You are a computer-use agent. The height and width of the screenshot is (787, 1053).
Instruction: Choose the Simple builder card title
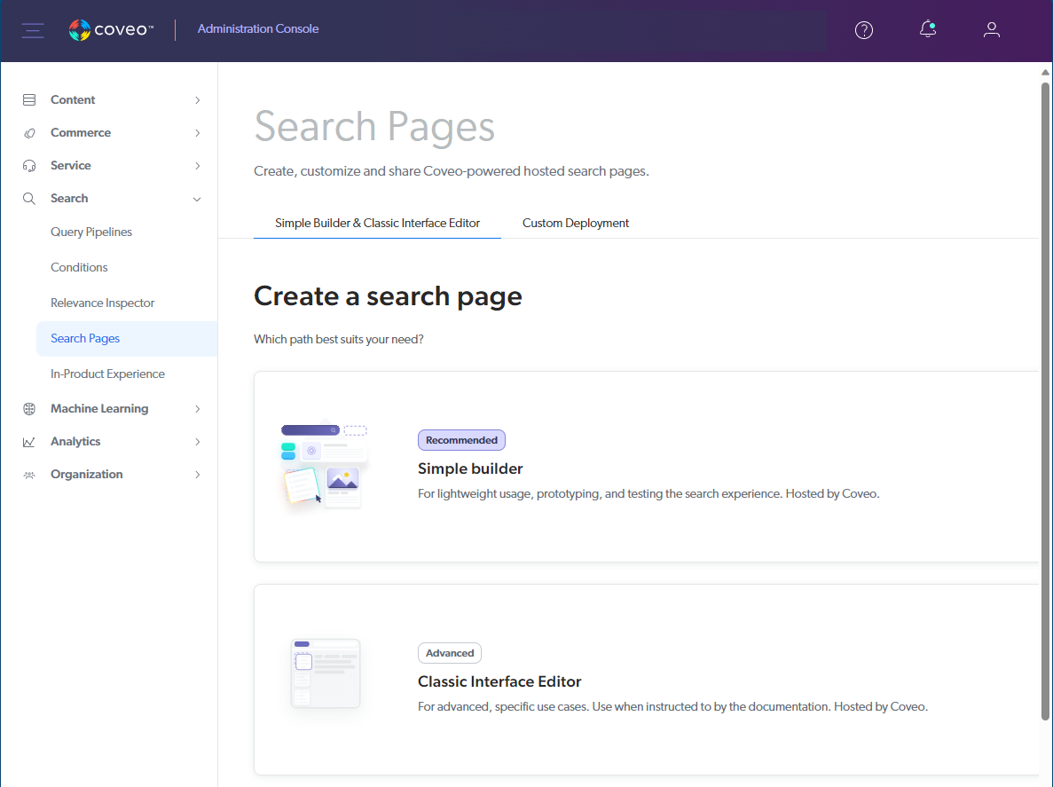pyautogui.click(x=470, y=468)
